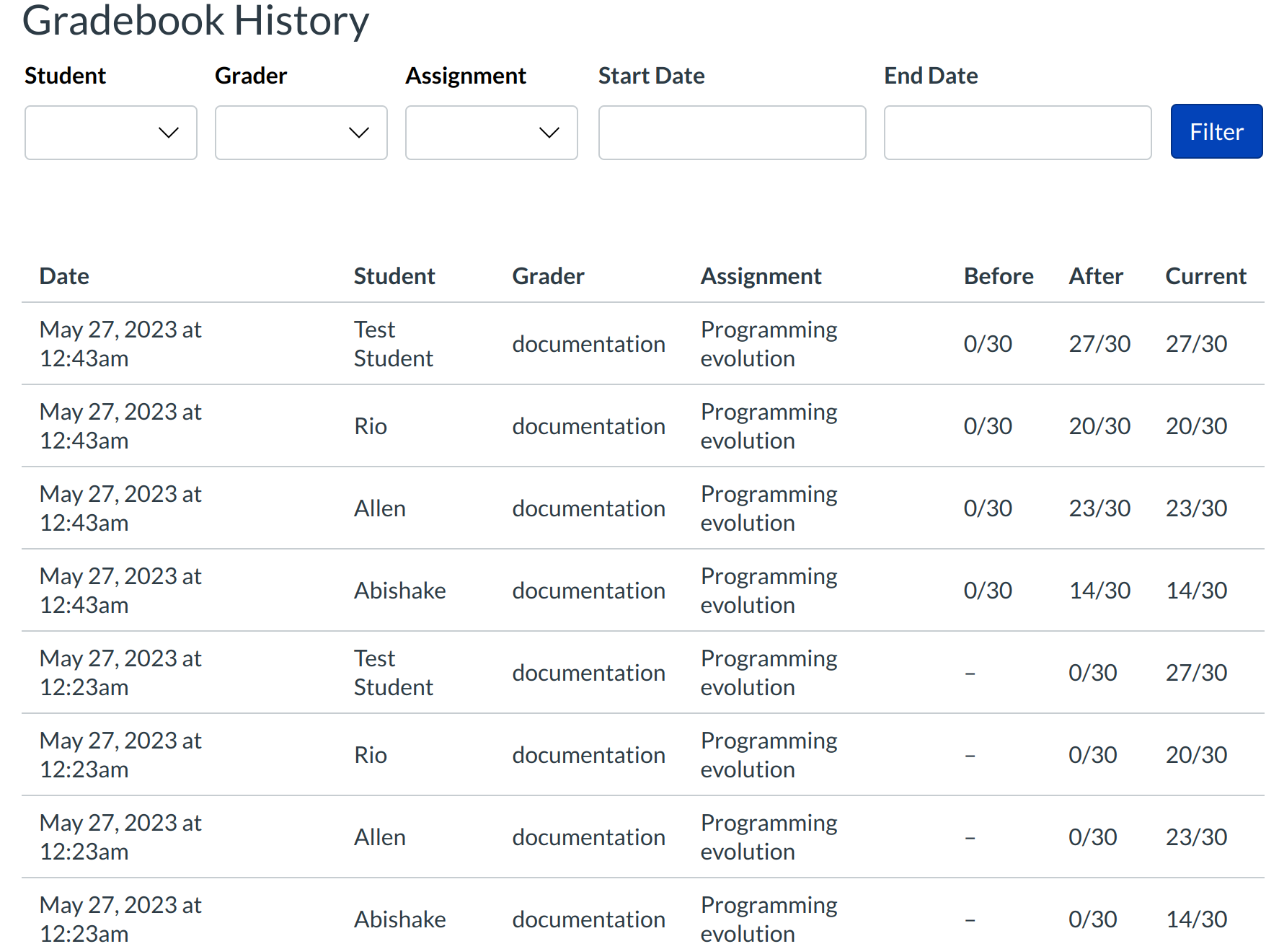Click Allen's 23/30 Current grade at 12:23am
This screenshot has height=949, width=1279.
(1196, 837)
